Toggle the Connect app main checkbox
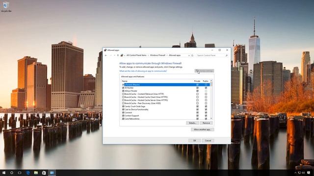Screen dimensions: 314x176 click(123, 112)
